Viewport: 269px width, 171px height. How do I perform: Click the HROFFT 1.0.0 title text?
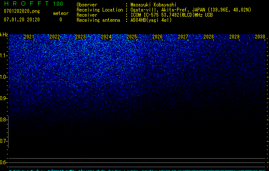click(33, 3)
